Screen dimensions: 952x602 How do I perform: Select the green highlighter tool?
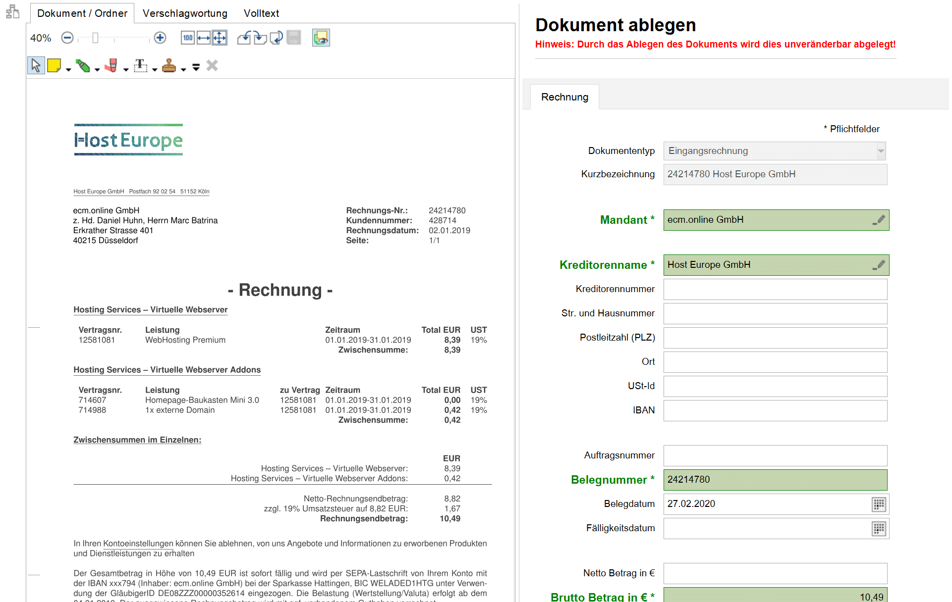click(x=83, y=65)
